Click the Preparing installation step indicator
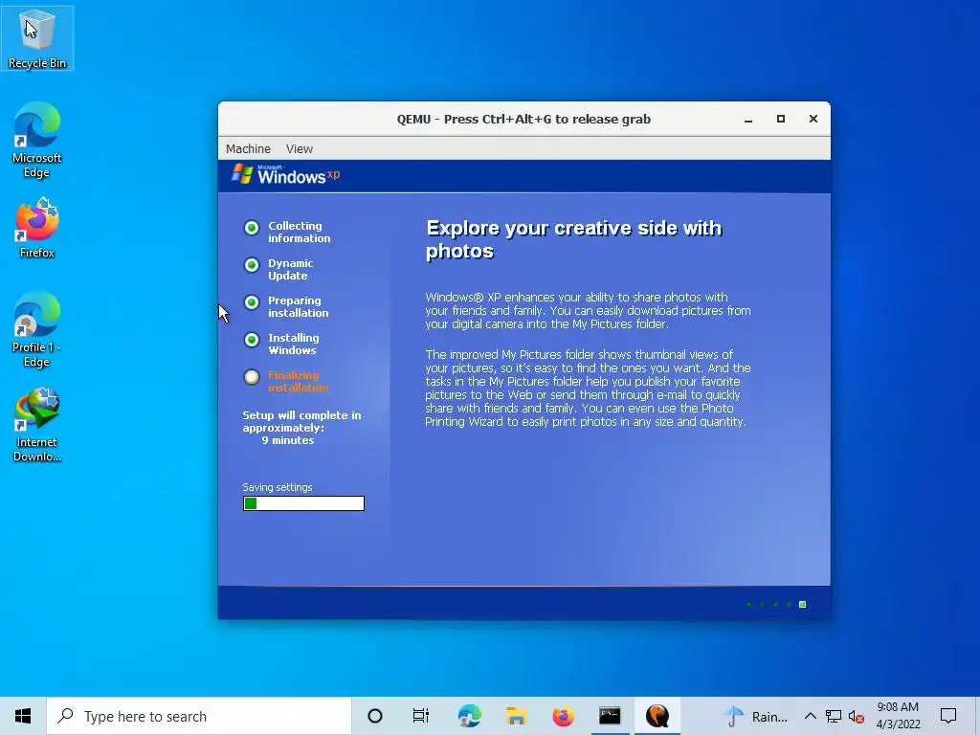Screen dimensions: 980x735 [252, 302]
